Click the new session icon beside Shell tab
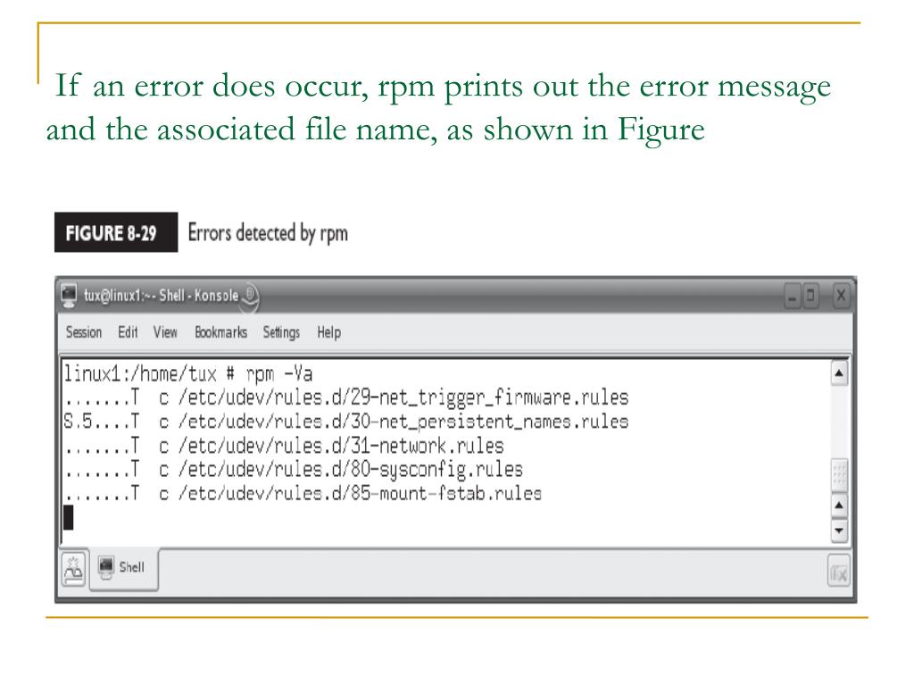Image resolution: width=914 pixels, height=686 pixels. click(74, 569)
